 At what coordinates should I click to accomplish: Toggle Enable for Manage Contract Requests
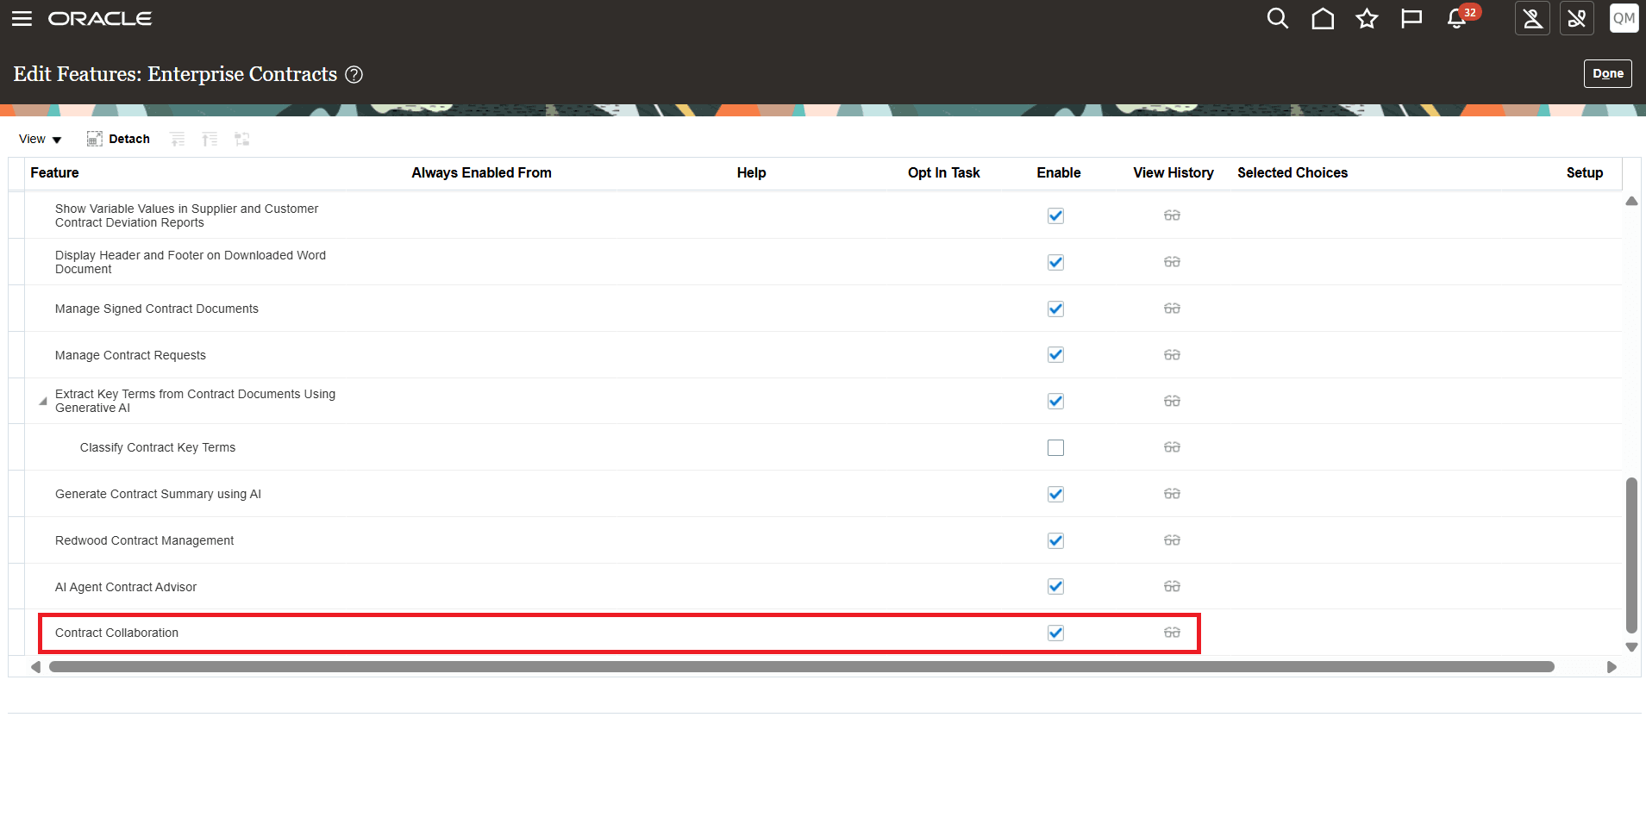(1055, 355)
